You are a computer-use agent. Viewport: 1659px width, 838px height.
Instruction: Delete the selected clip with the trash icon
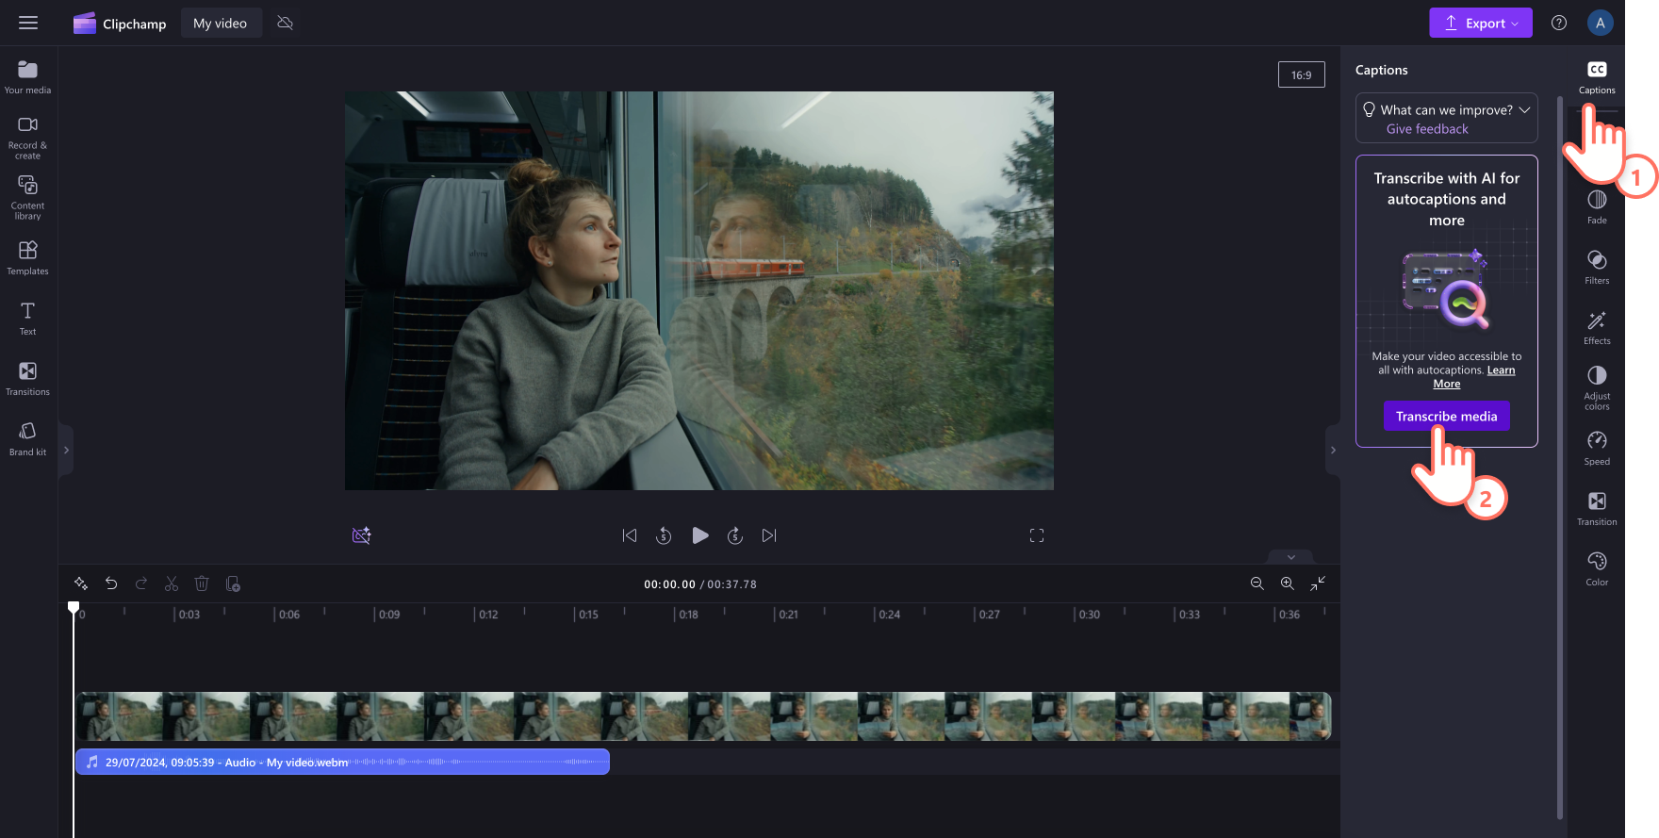tap(202, 583)
